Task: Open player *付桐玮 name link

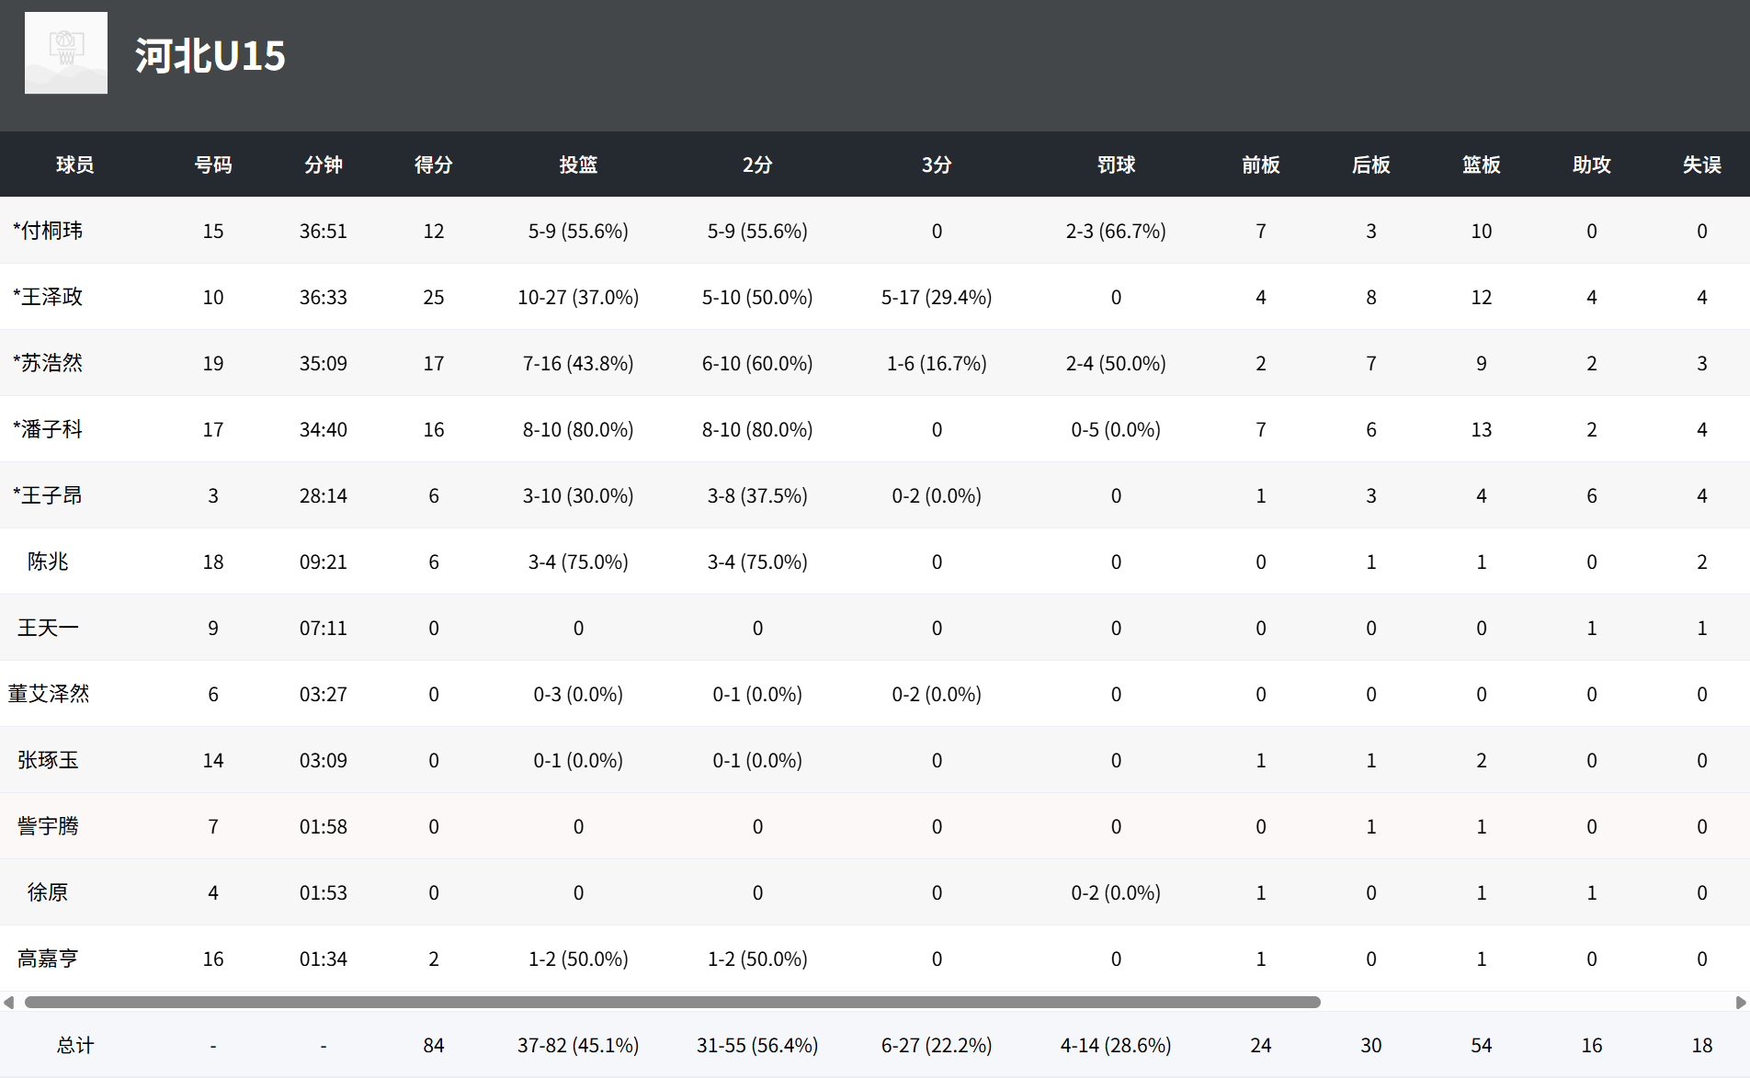Action: pos(48,231)
